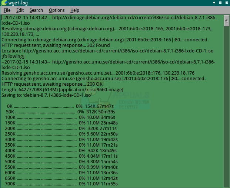Minimize the wget-log window
This screenshot has height=188, width=230.
click(x=214, y=3)
